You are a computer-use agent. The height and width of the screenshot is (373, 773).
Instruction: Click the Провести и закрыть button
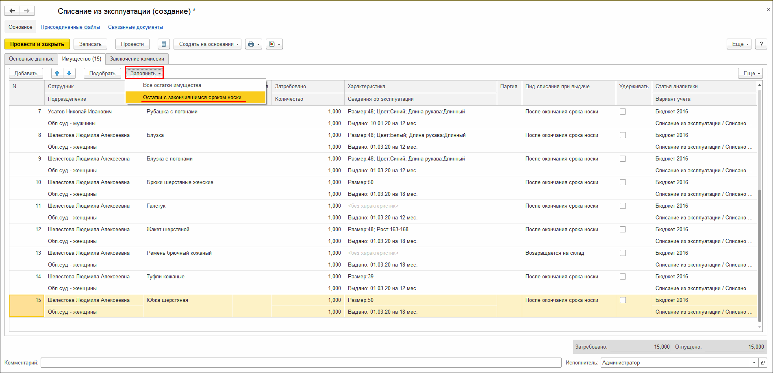37,44
